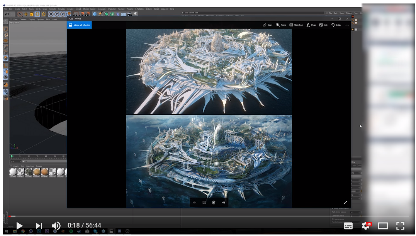Image resolution: width=416 pixels, height=236 pixels.
Task: Toggle the Enable Axis L-shaped icon
Action: pos(5,65)
